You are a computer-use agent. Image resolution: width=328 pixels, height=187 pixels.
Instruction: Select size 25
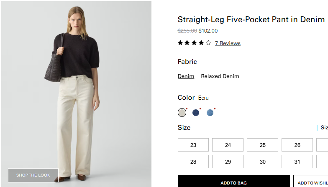[262, 145]
